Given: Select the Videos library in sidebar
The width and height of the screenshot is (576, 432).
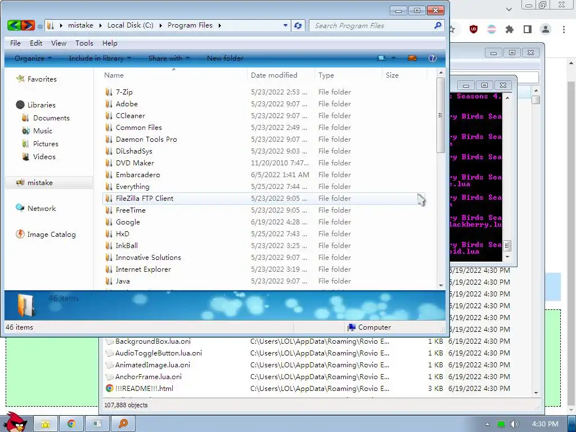Looking at the screenshot, I should point(44,156).
